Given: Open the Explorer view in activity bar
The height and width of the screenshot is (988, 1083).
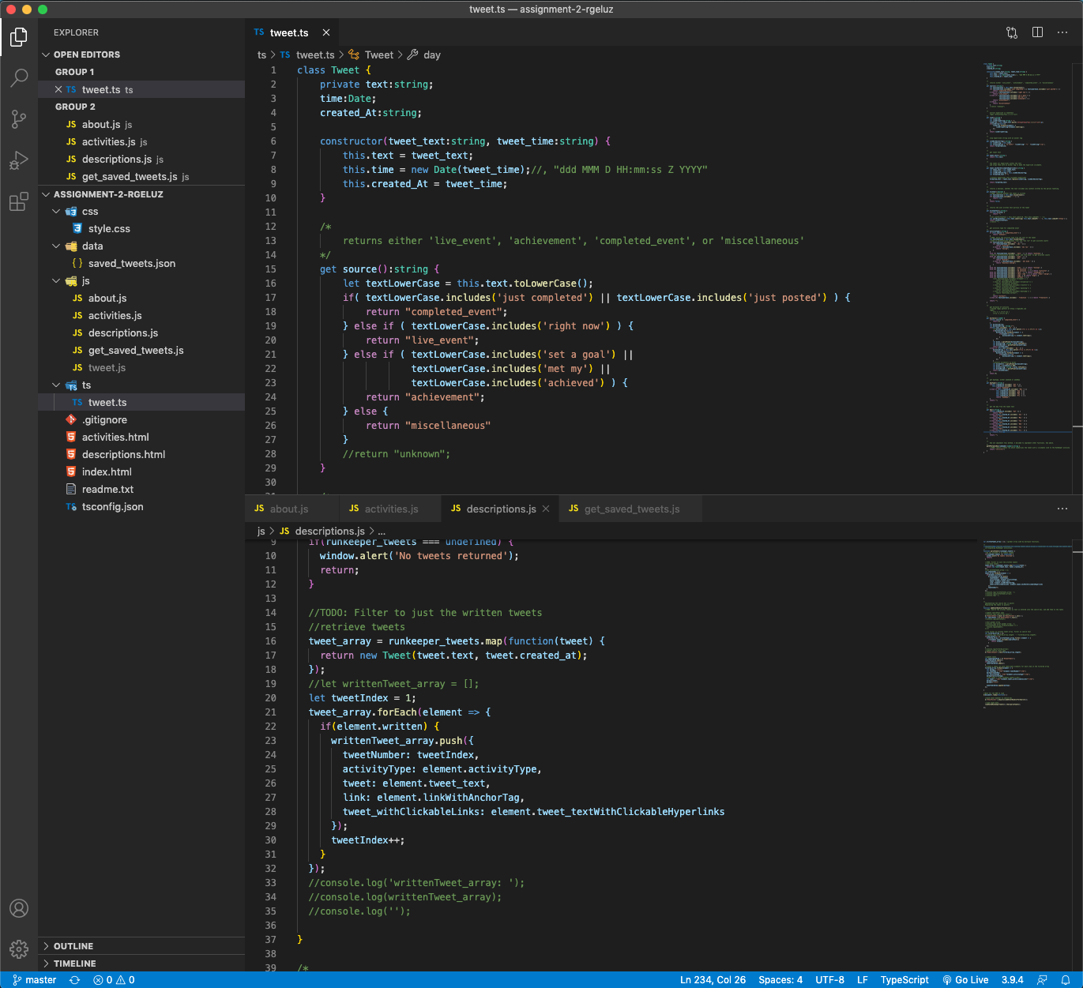Looking at the screenshot, I should [19, 37].
